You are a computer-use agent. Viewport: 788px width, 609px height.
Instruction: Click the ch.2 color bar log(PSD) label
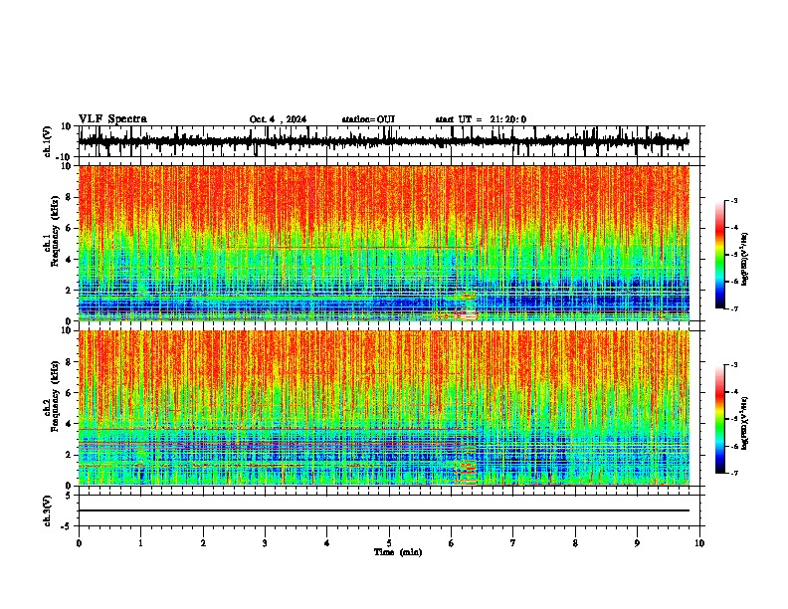pos(745,423)
